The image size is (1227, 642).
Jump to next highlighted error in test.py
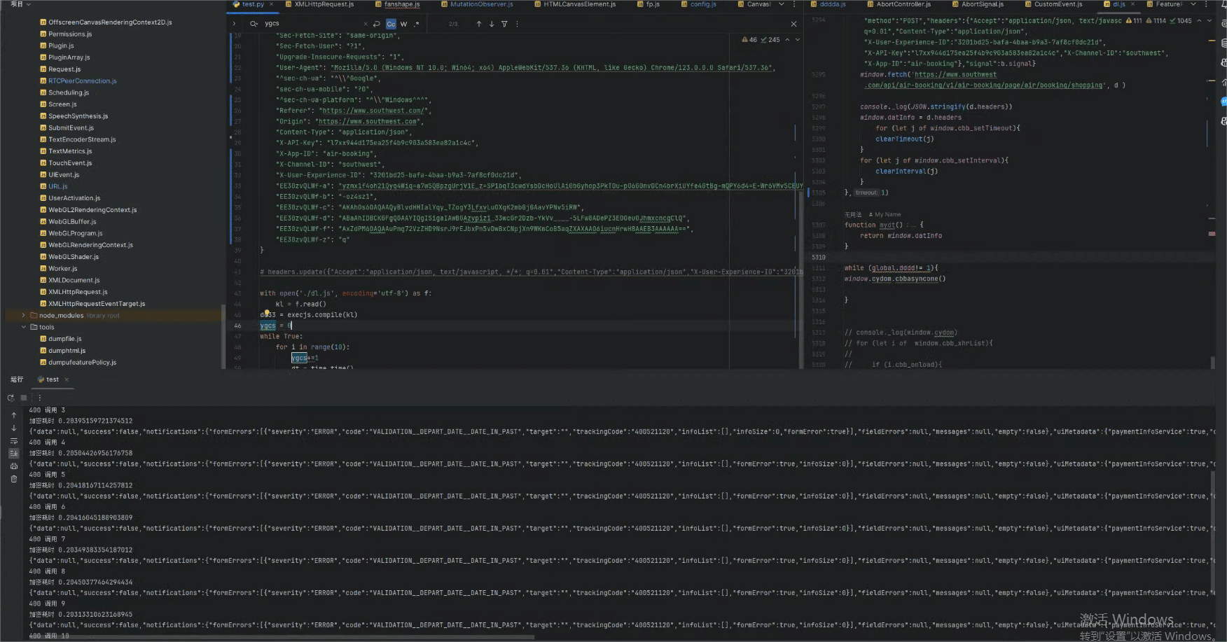pos(797,40)
